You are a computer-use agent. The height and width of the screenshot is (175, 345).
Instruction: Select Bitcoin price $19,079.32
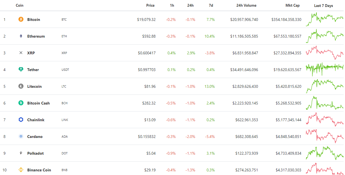(146, 20)
